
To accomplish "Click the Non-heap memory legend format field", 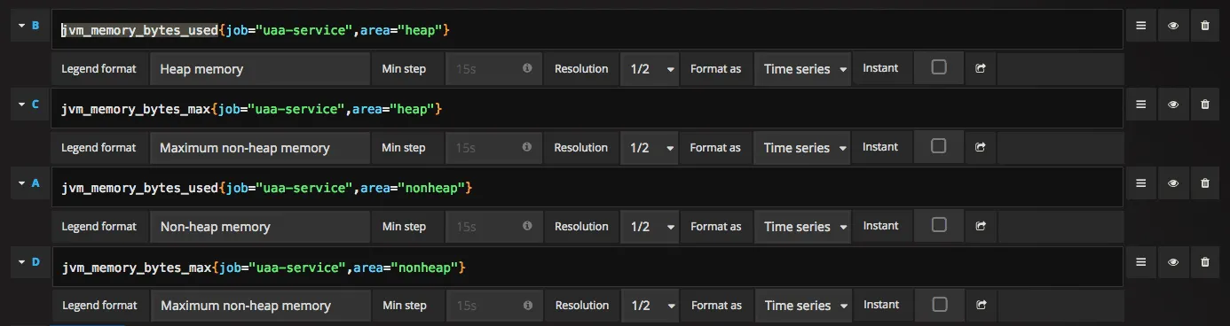I will (259, 226).
